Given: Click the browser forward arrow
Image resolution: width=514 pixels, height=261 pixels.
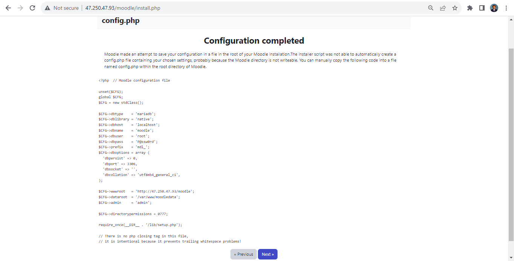Looking at the screenshot, I should tap(20, 8).
